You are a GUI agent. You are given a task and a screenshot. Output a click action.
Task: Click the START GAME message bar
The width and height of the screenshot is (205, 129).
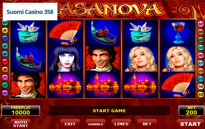(109, 111)
